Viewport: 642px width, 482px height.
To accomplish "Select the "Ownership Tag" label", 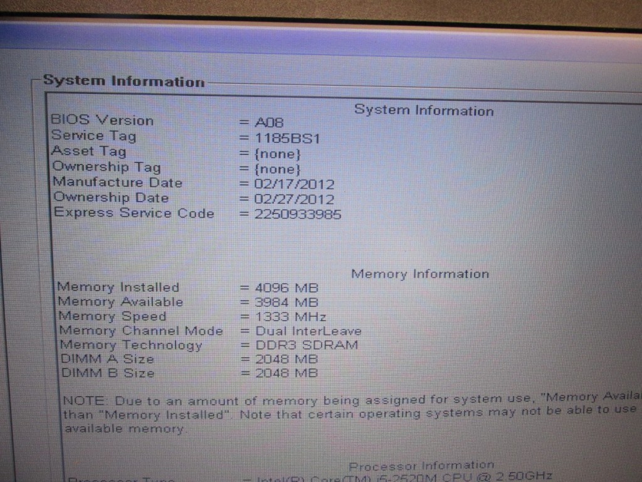I will coord(107,167).
